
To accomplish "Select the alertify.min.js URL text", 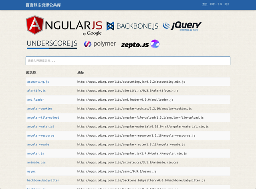I will point(128,91).
